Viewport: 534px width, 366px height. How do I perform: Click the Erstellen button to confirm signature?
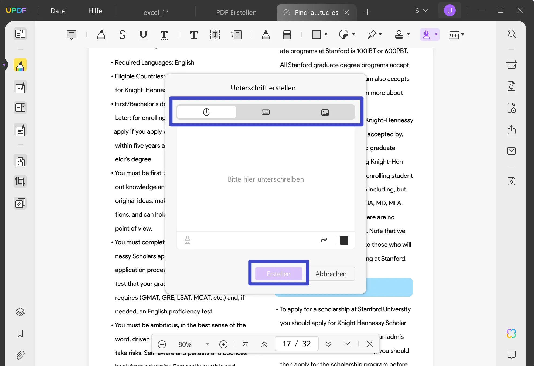278,274
